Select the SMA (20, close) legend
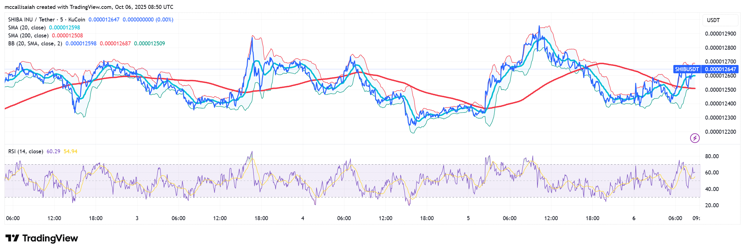This screenshot has height=252, width=745. pos(27,28)
